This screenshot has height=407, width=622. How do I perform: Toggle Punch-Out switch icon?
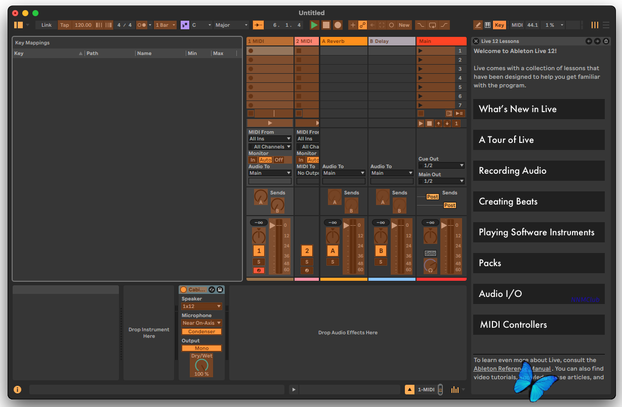coord(444,25)
